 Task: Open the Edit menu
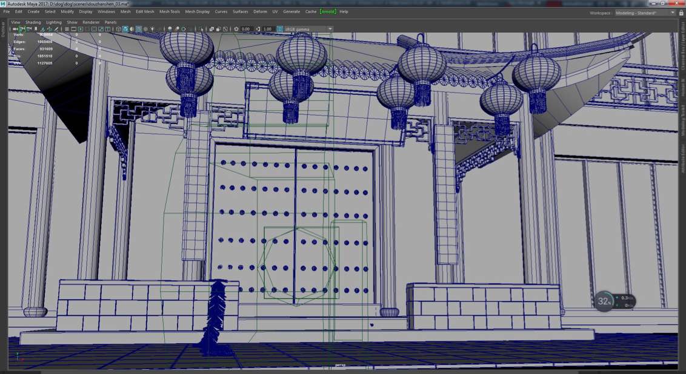(x=19, y=11)
